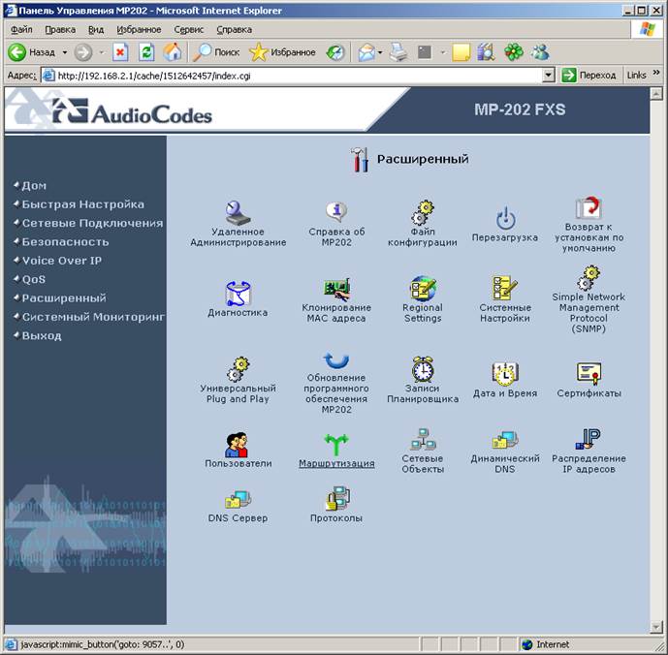The image size is (668, 655).
Task: Open the Избранное menu in menu bar
Action: pos(139,29)
